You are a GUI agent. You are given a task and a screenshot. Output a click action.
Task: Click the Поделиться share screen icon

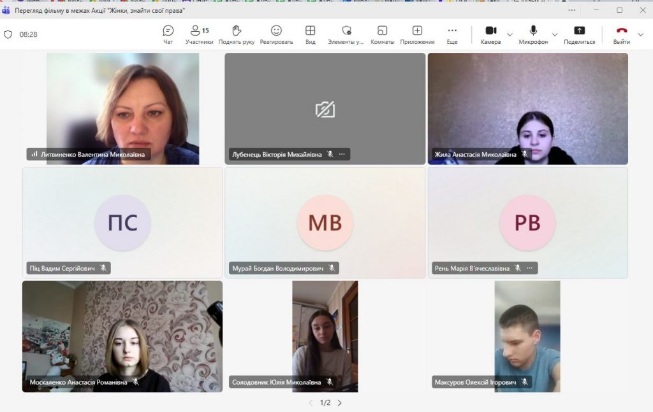click(579, 34)
